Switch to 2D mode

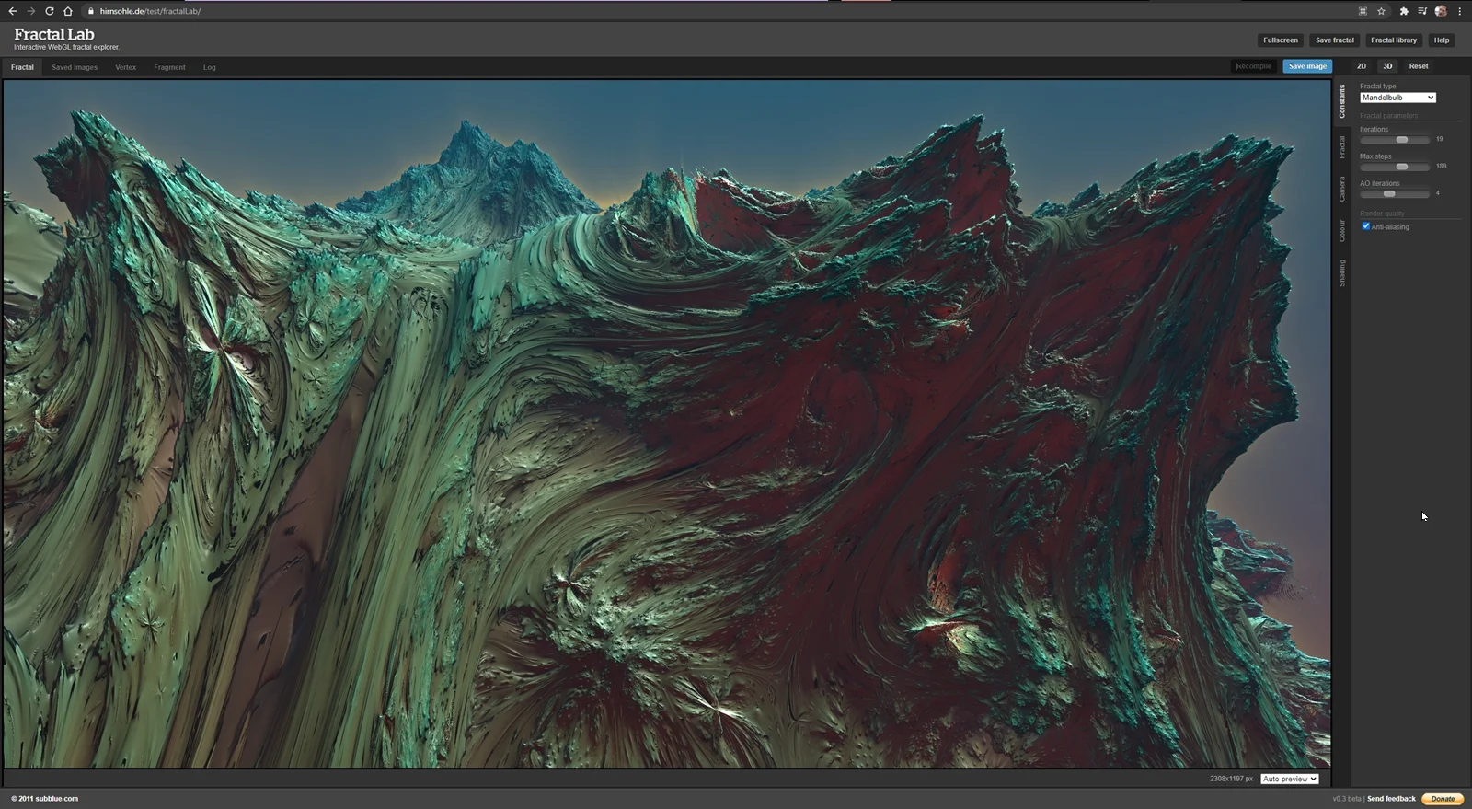[x=1362, y=66]
